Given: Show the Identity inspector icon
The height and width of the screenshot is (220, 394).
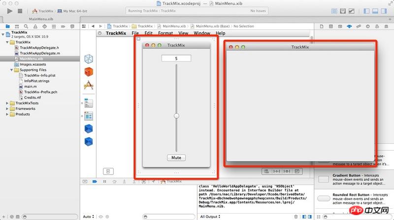Looking at the screenshot, I should pyautogui.click(x=340, y=27).
